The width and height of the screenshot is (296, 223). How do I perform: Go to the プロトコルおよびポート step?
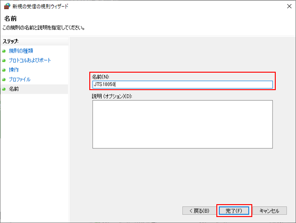(30, 60)
